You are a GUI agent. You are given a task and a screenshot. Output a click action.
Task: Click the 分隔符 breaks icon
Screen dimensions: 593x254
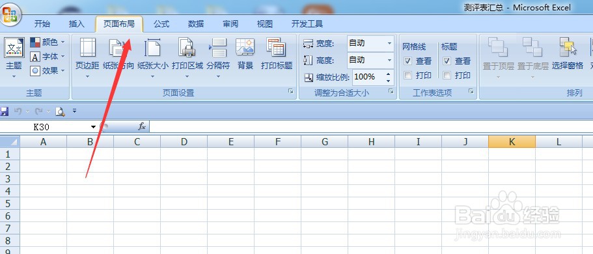coord(218,48)
